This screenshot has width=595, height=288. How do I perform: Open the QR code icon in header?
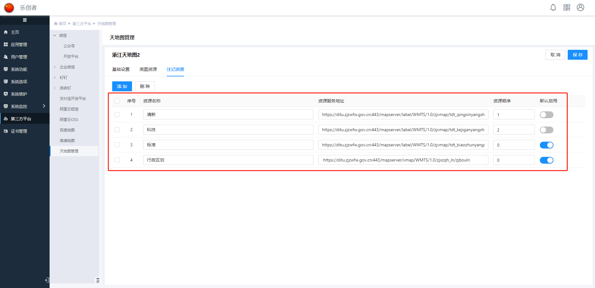567,7
